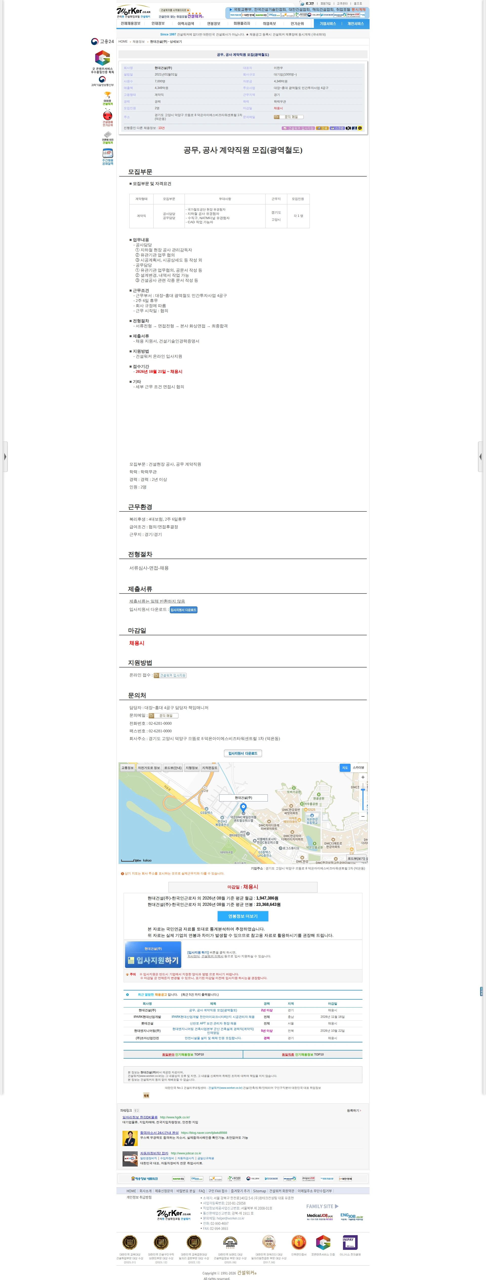Share posting via X icon
The image size is (486, 1280).
pos(348,128)
